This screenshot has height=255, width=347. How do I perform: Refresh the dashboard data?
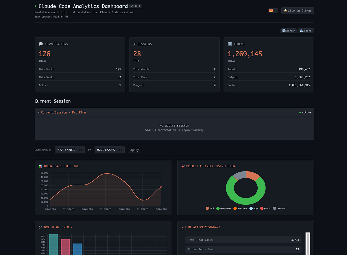[288, 31]
